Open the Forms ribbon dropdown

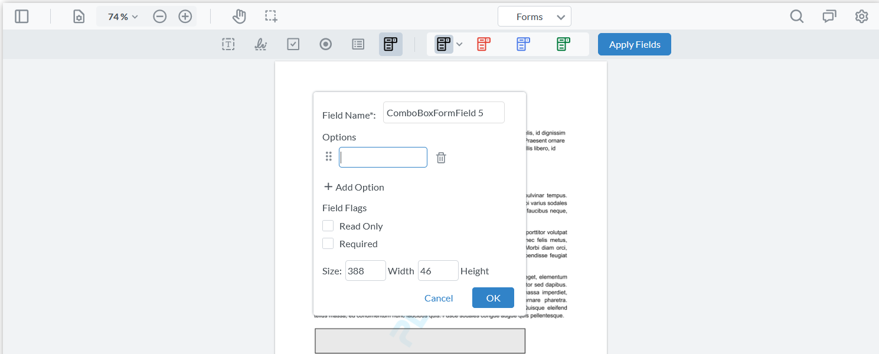[534, 16]
